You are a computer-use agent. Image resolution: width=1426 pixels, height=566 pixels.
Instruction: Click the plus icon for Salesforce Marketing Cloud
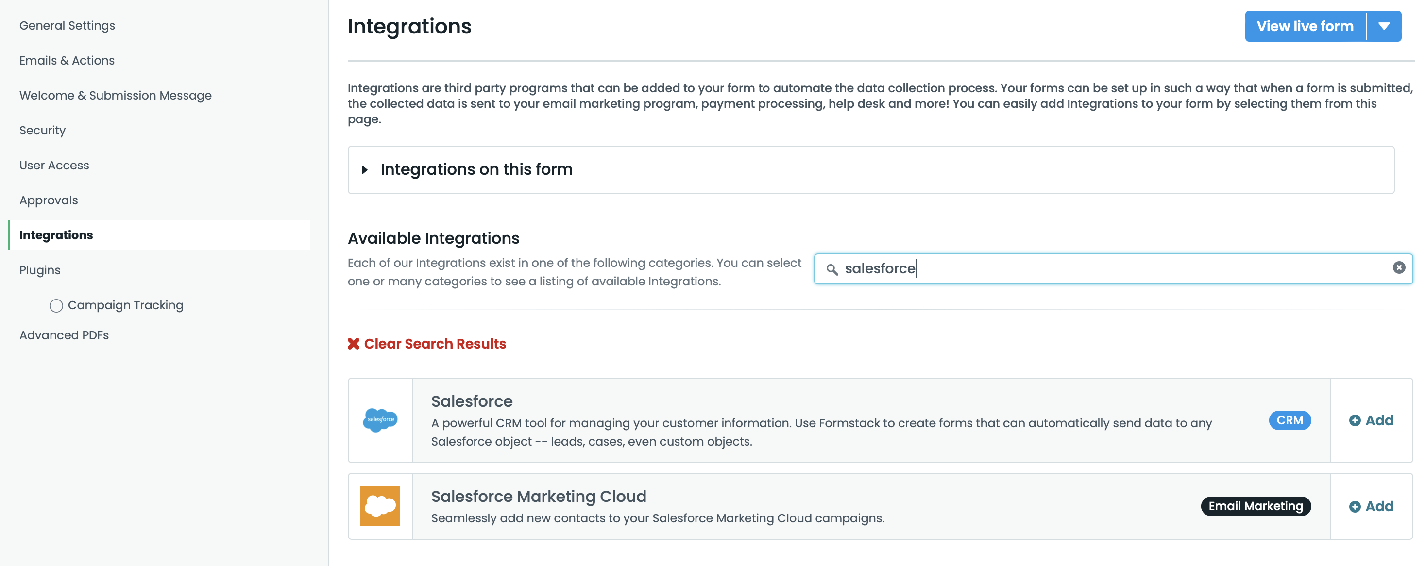pos(1355,506)
